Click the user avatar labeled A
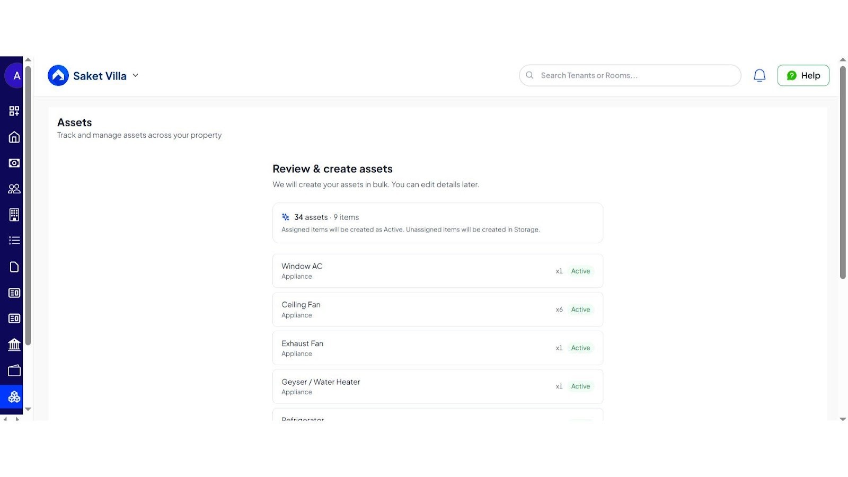The width and height of the screenshot is (848, 477). (x=15, y=76)
